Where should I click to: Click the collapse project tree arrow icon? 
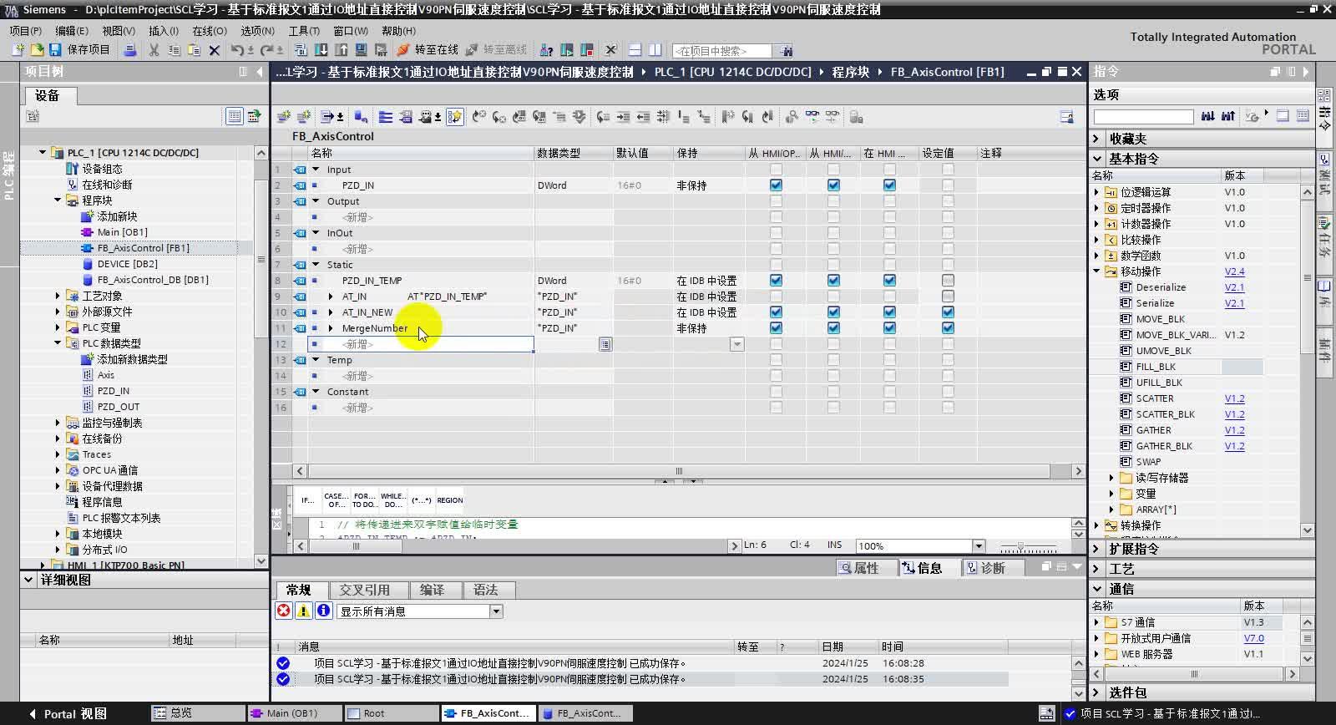(x=260, y=72)
